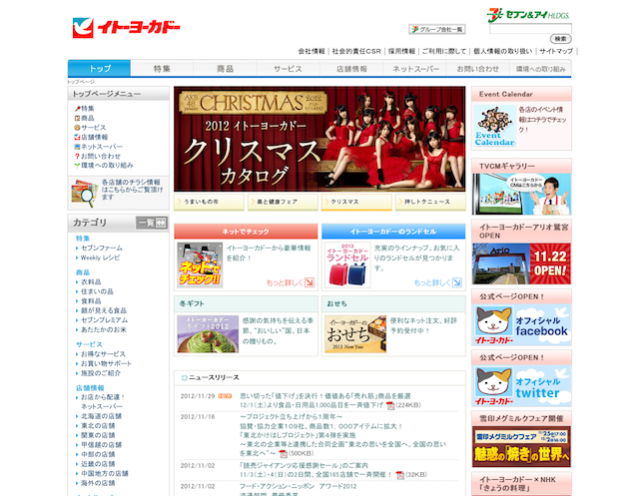This screenshot has height=496, width=639.
Task: Open the 冬ギフト2012 thumbnail
Action: coord(208,334)
